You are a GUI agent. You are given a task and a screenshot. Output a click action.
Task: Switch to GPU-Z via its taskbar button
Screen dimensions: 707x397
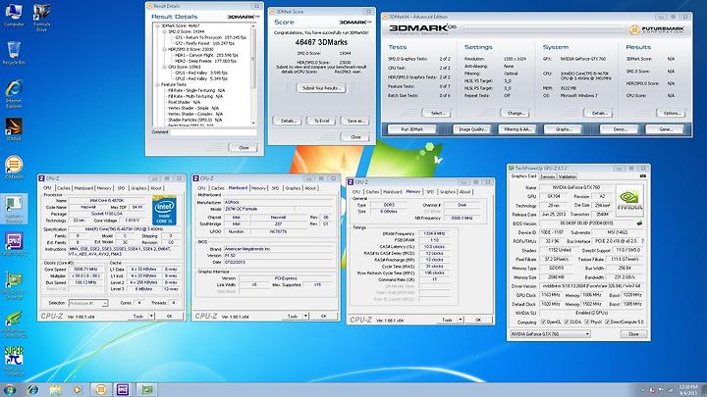click(x=147, y=390)
